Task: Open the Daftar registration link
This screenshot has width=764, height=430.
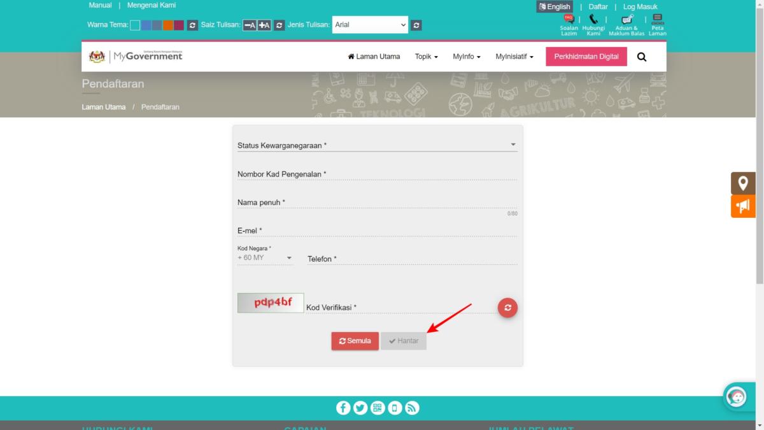Action: (598, 7)
